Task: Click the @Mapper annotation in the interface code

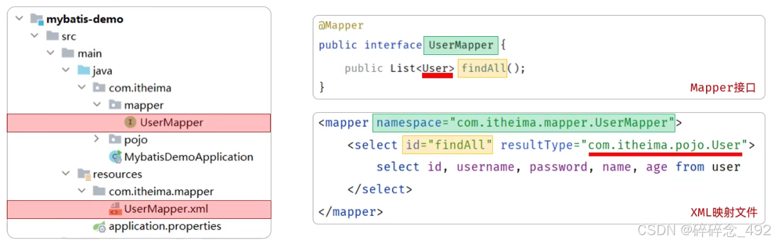Action: (341, 26)
